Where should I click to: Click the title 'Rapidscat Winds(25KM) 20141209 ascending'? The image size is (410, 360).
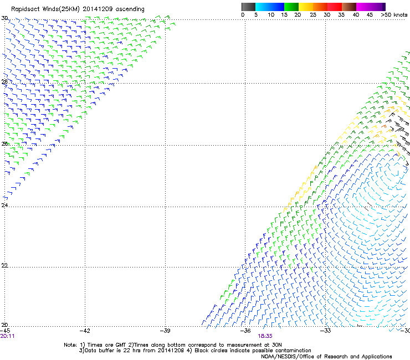78,9
